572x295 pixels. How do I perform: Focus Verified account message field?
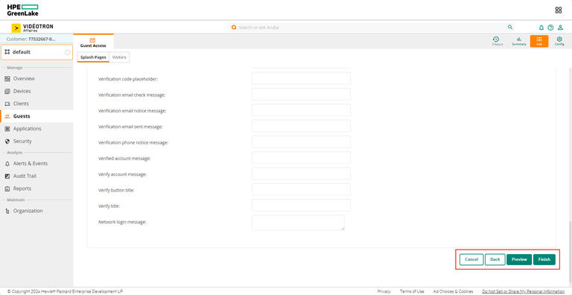[x=301, y=158]
